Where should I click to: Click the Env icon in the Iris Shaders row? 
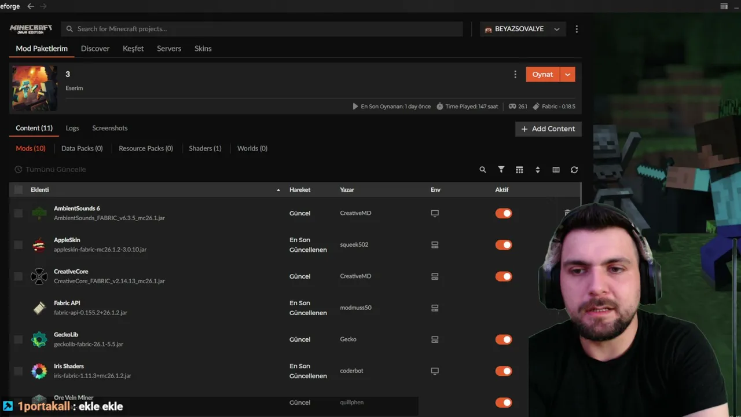[x=435, y=371]
